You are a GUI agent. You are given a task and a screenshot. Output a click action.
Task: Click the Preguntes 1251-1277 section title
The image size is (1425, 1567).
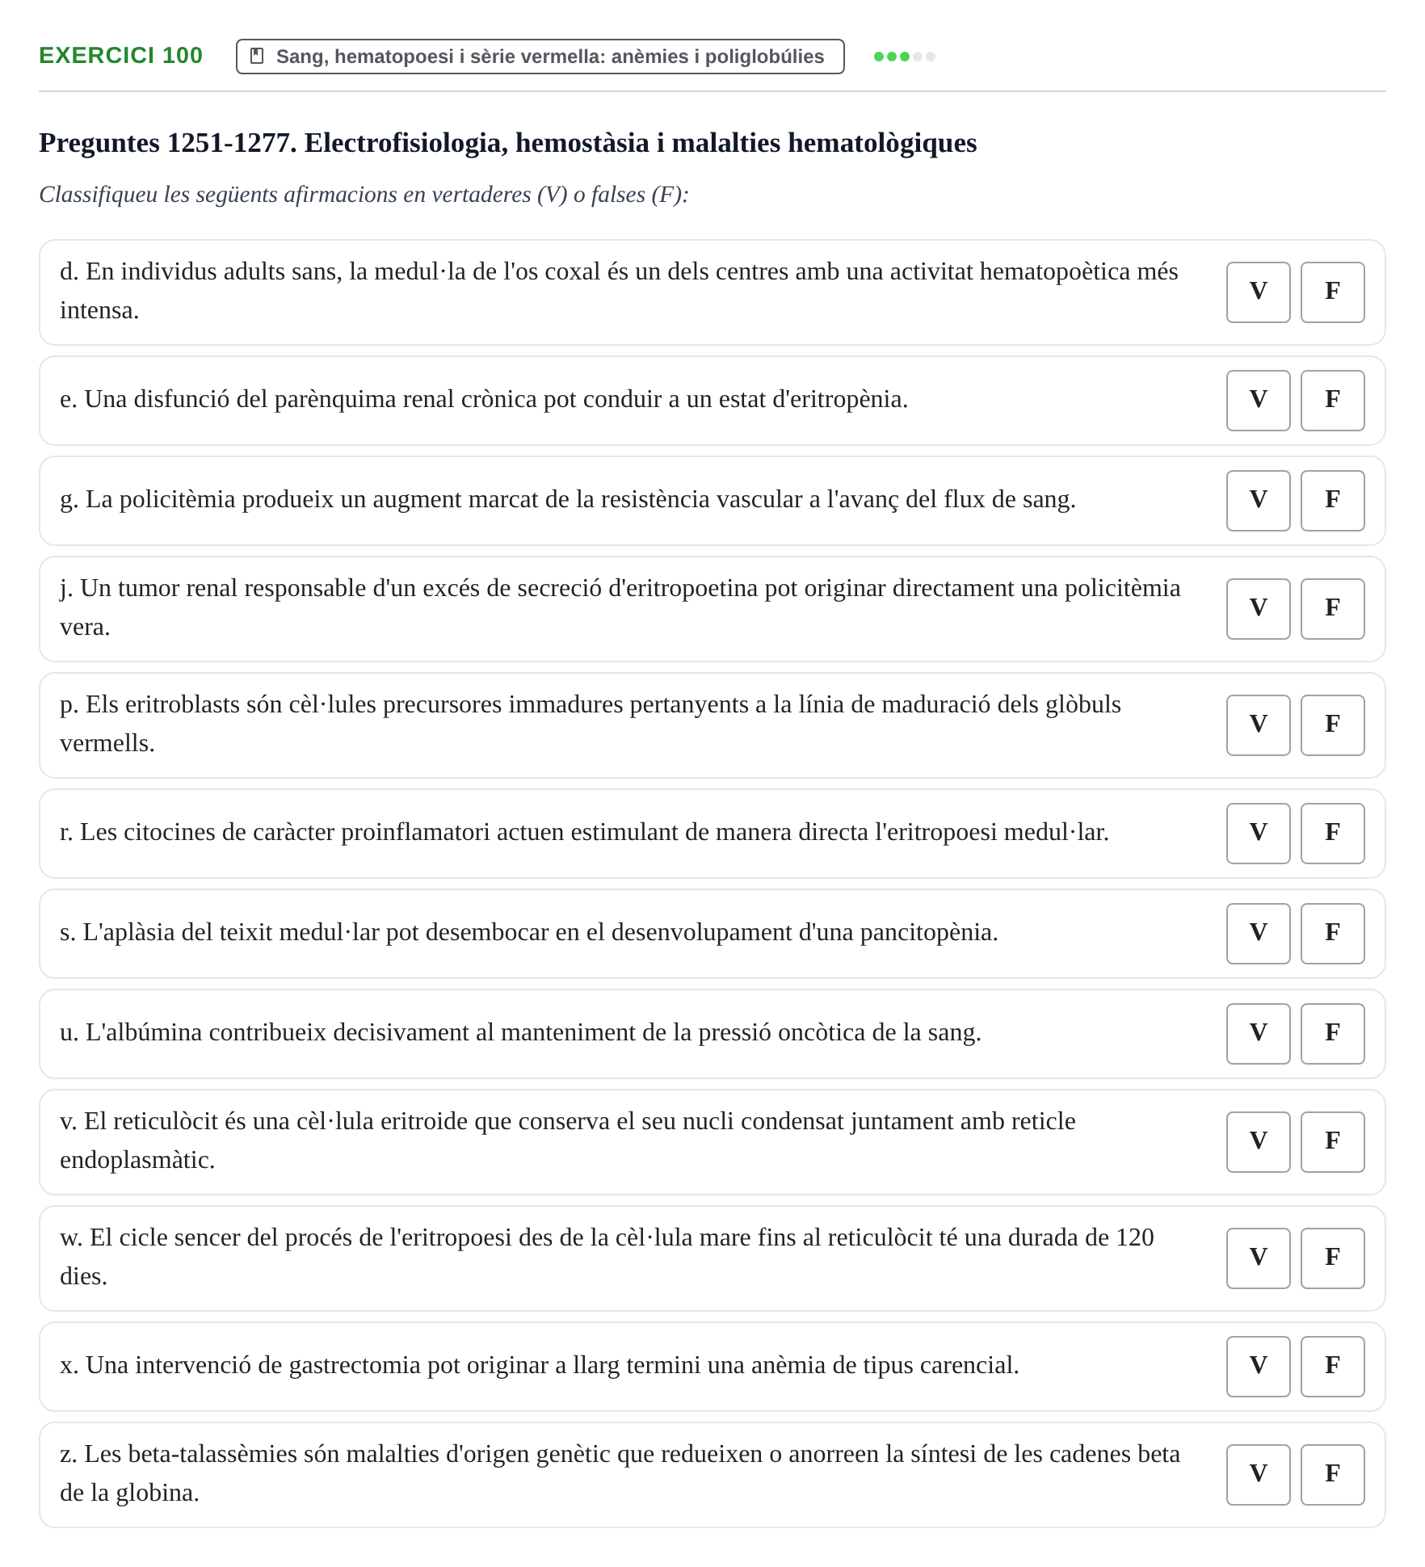coord(507,143)
